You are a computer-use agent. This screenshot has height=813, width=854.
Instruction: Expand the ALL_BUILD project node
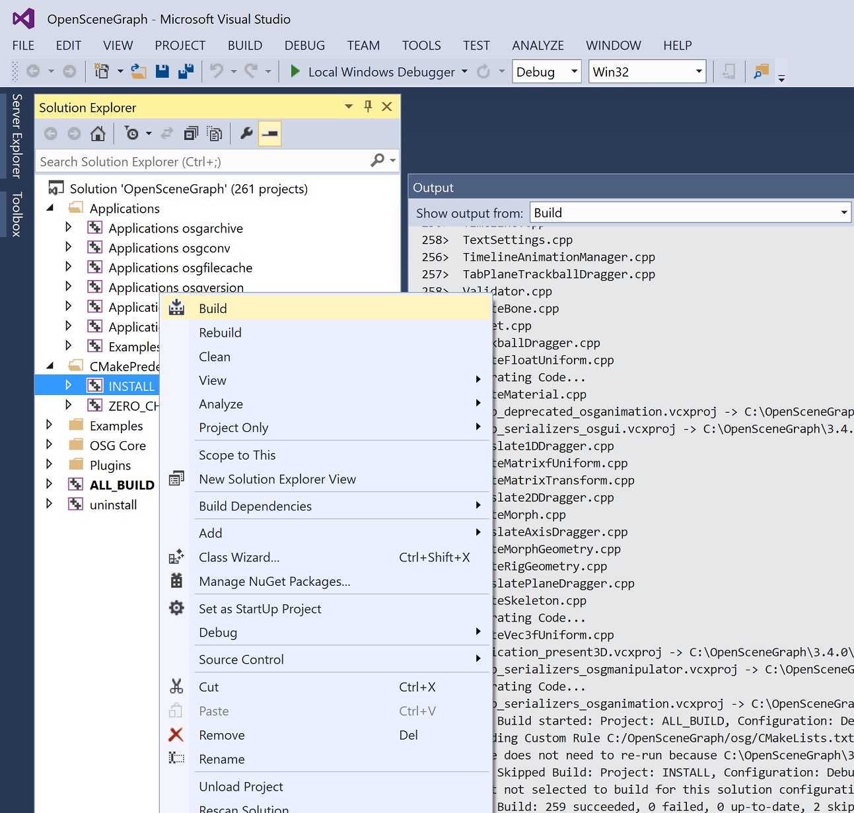pyautogui.click(x=49, y=484)
